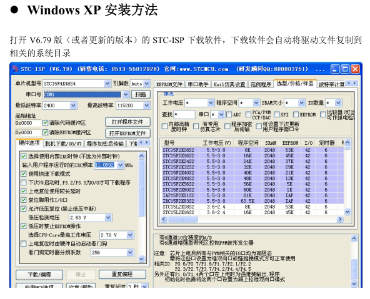Viewport: 370px width, 299px height.
Task: Switch to the 范例程序 tab
Action: point(261,84)
